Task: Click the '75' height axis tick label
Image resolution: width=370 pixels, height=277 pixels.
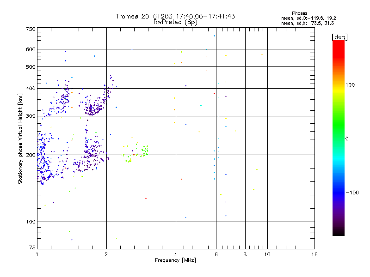Action: point(32,247)
